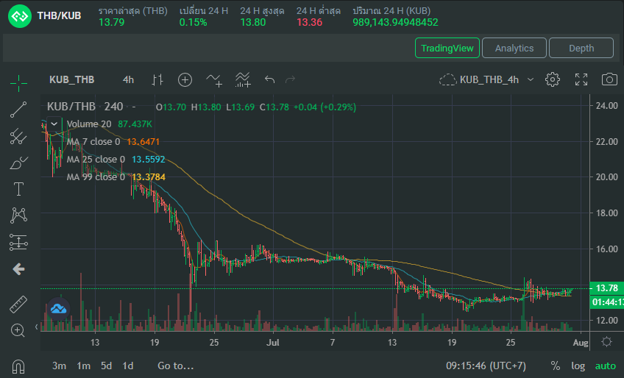Click the small scroll-left arrow on chart
The image size is (624, 378).
tap(36, 327)
